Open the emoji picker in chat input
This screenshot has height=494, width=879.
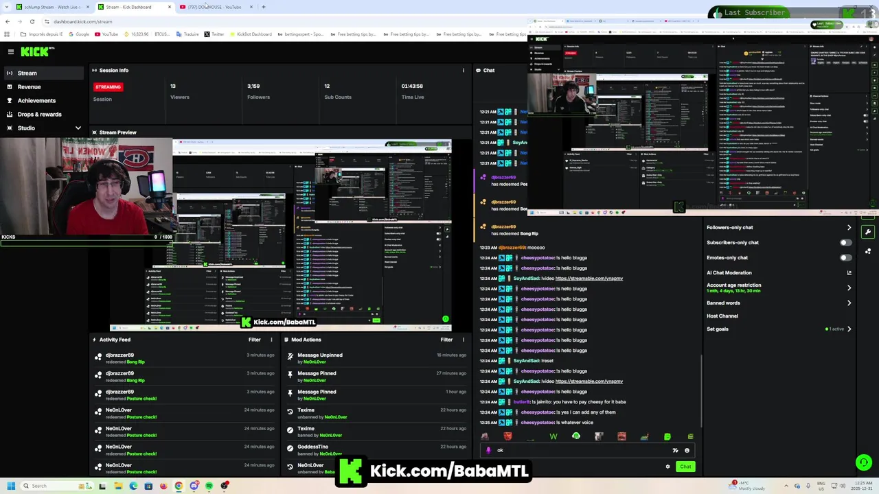click(x=687, y=450)
